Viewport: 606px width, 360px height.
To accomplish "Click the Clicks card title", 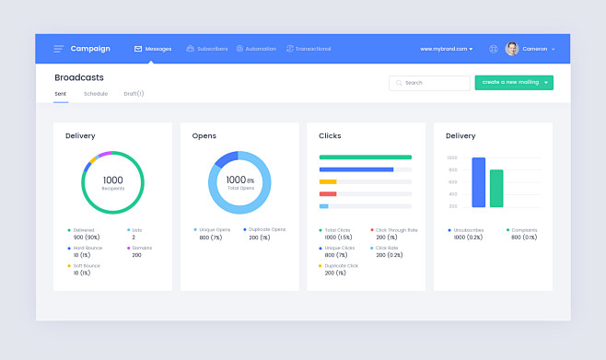I will 330,136.
